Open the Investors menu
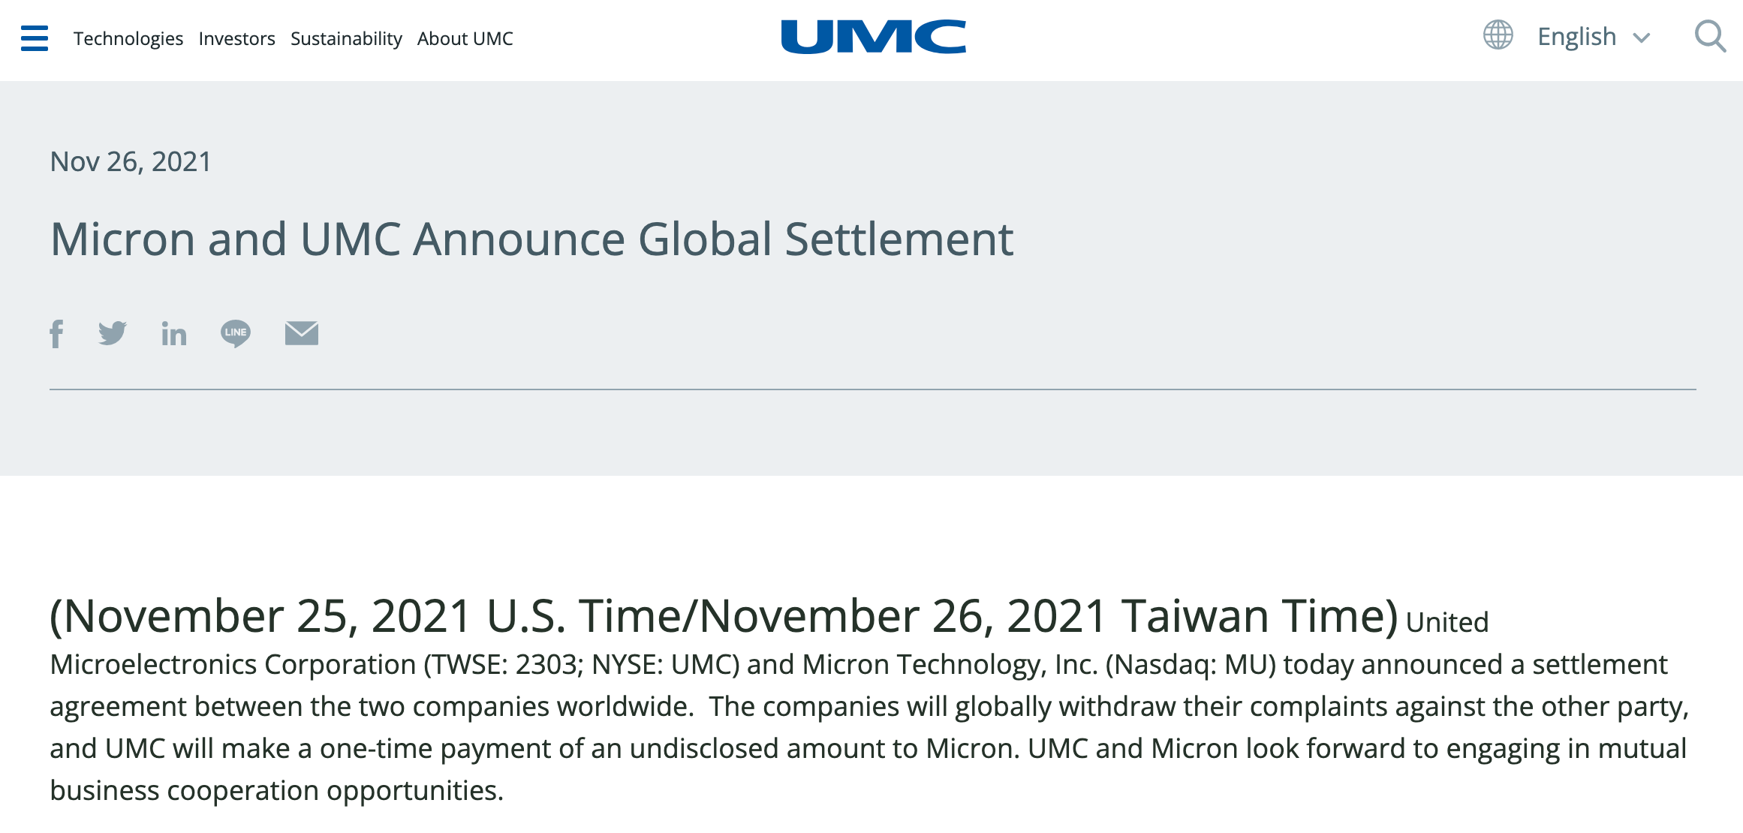This screenshot has height=833, width=1743. point(236,38)
